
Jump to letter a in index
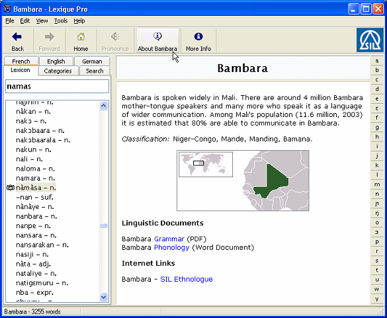click(377, 61)
